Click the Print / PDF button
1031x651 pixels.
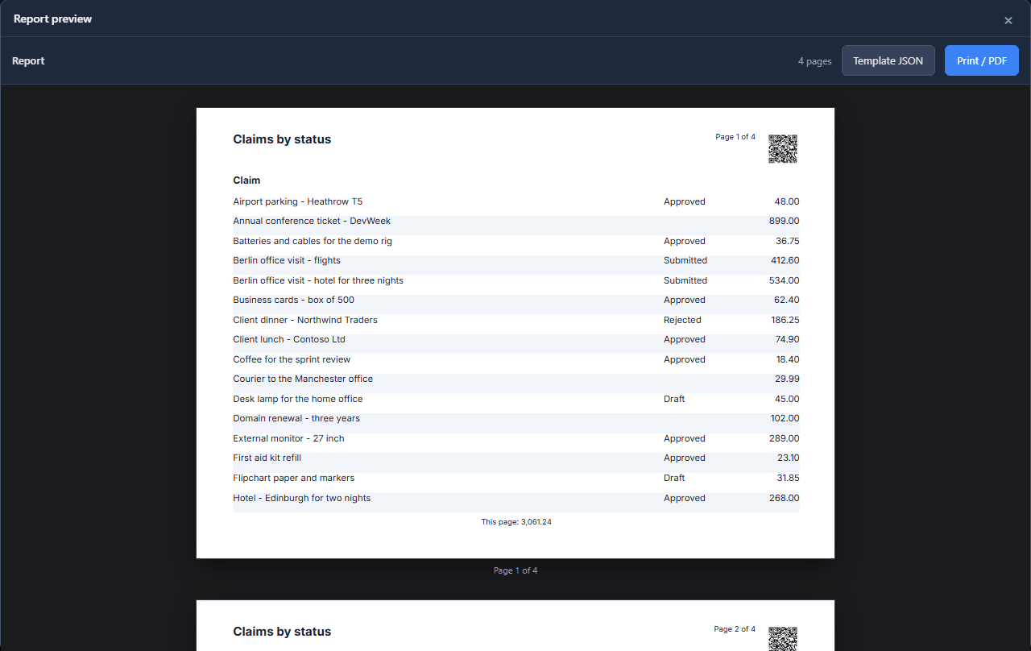(982, 60)
